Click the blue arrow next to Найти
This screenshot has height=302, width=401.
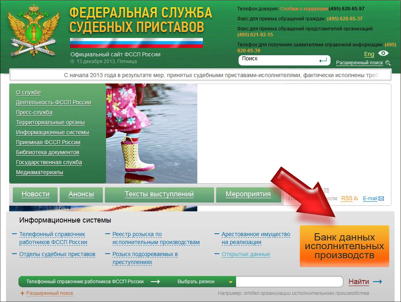(377, 282)
